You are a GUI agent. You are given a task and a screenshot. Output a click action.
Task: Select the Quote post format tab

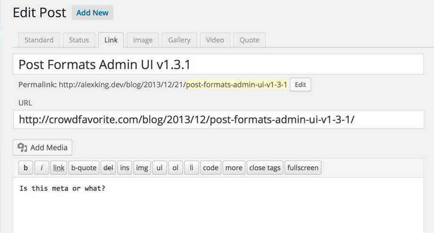point(249,40)
